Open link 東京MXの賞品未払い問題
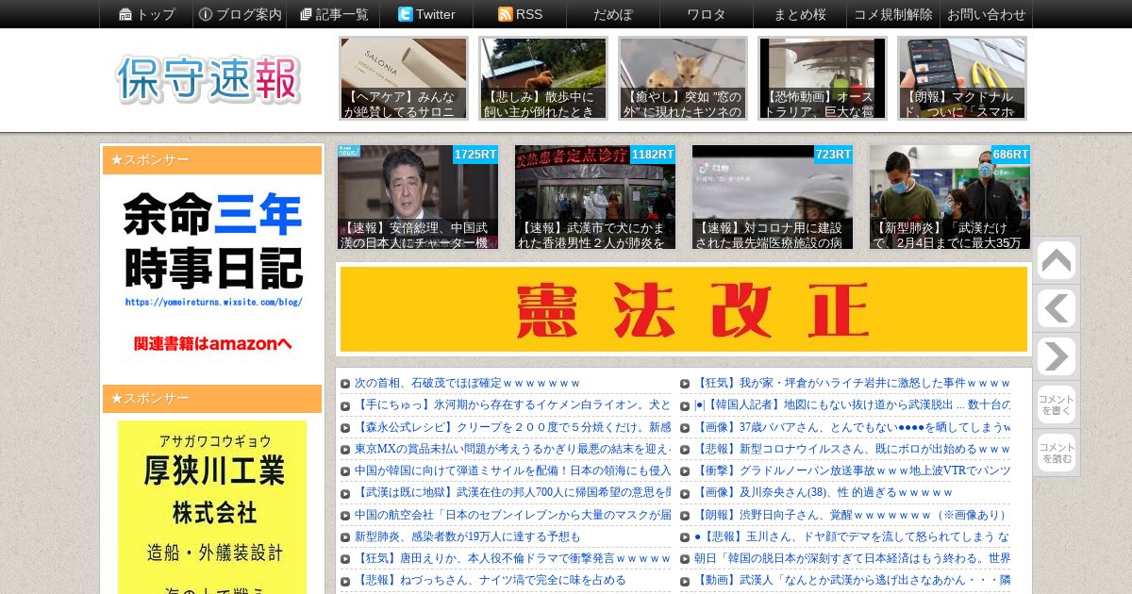This screenshot has width=1132, height=594. pos(512,449)
